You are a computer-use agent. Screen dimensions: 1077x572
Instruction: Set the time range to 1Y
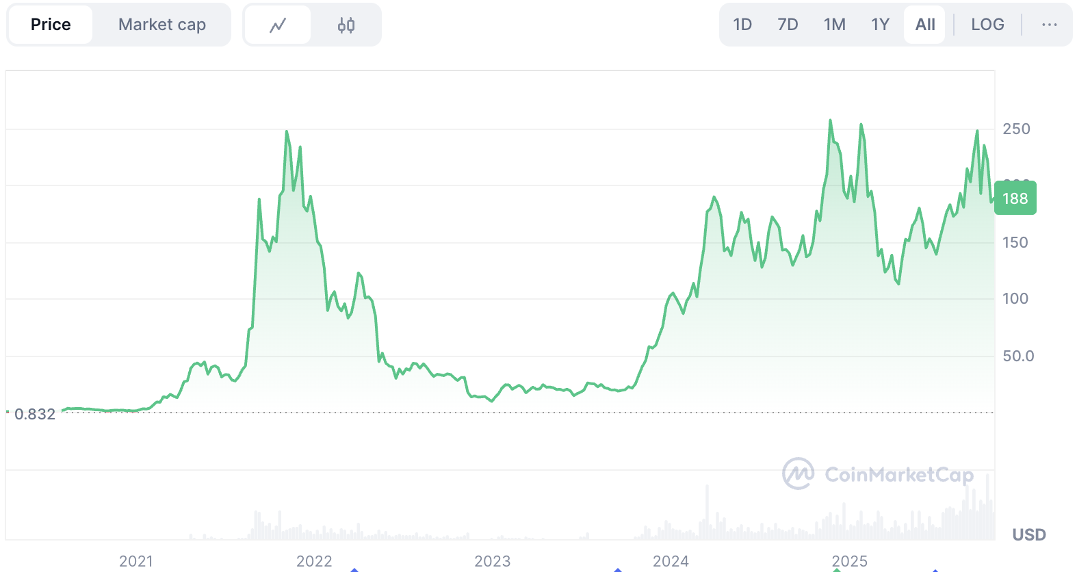point(881,25)
